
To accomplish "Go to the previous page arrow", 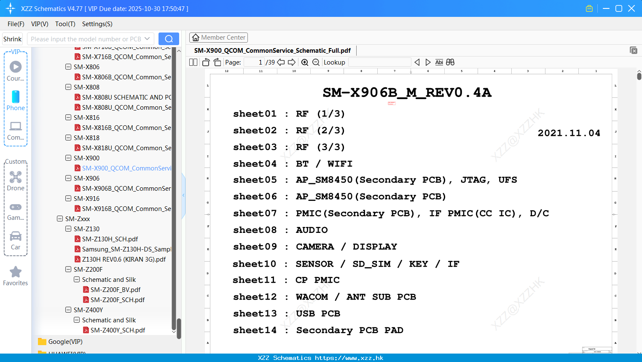I will point(281,62).
